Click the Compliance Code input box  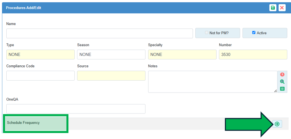click(40, 76)
